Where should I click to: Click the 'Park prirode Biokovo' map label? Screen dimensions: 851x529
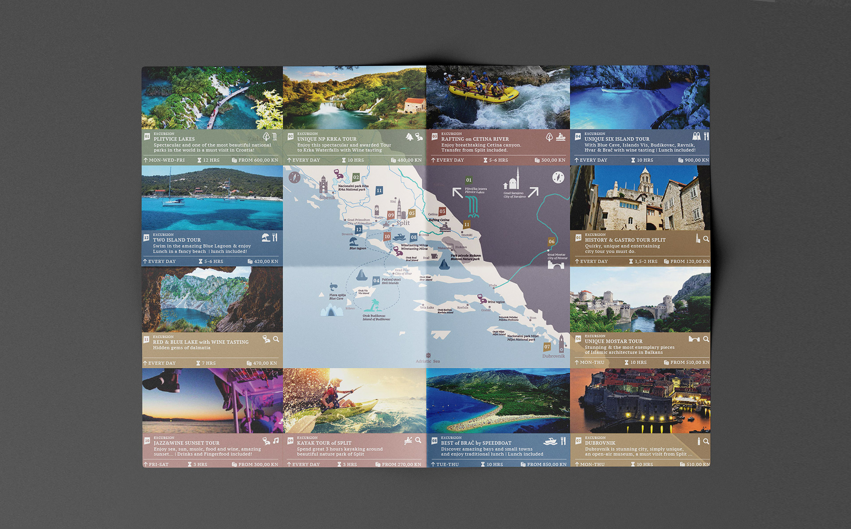click(x=466, y=255)
